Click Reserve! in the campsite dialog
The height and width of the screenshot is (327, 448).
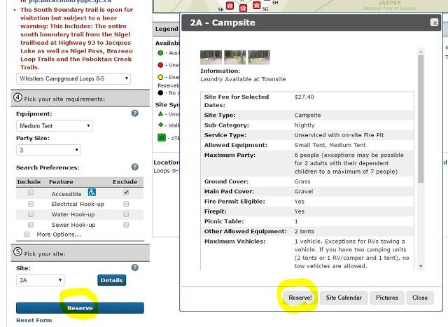point(300,298)
